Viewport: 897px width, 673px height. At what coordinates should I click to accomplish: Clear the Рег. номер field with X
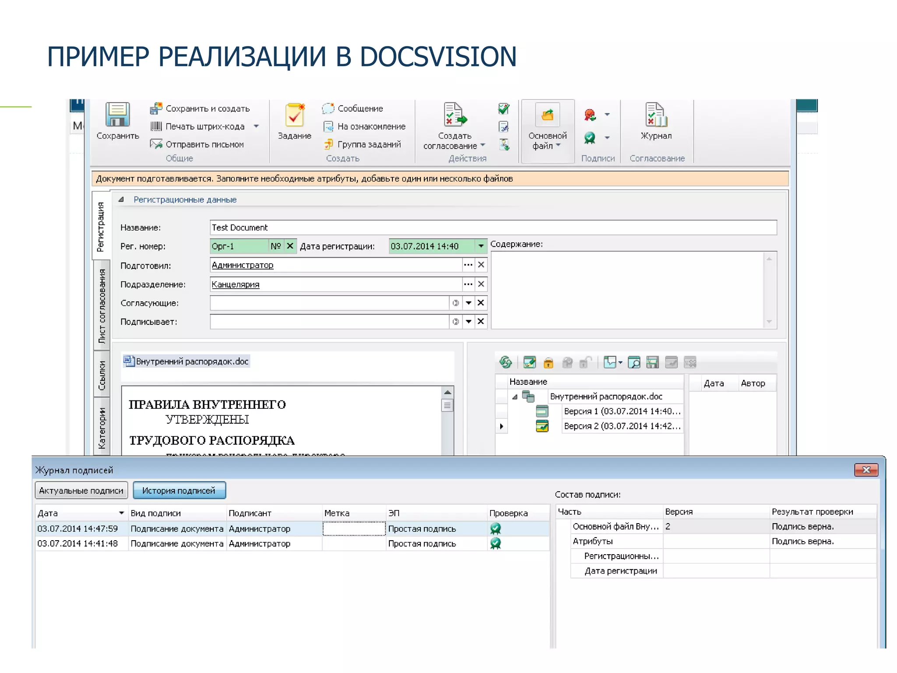click(x=290, y=246)
